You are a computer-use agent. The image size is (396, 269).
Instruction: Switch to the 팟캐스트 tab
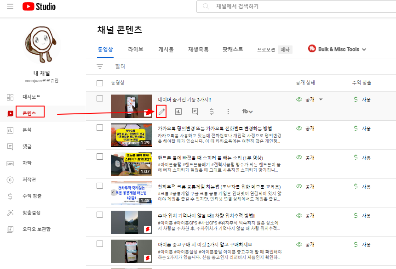click(233, 50)
